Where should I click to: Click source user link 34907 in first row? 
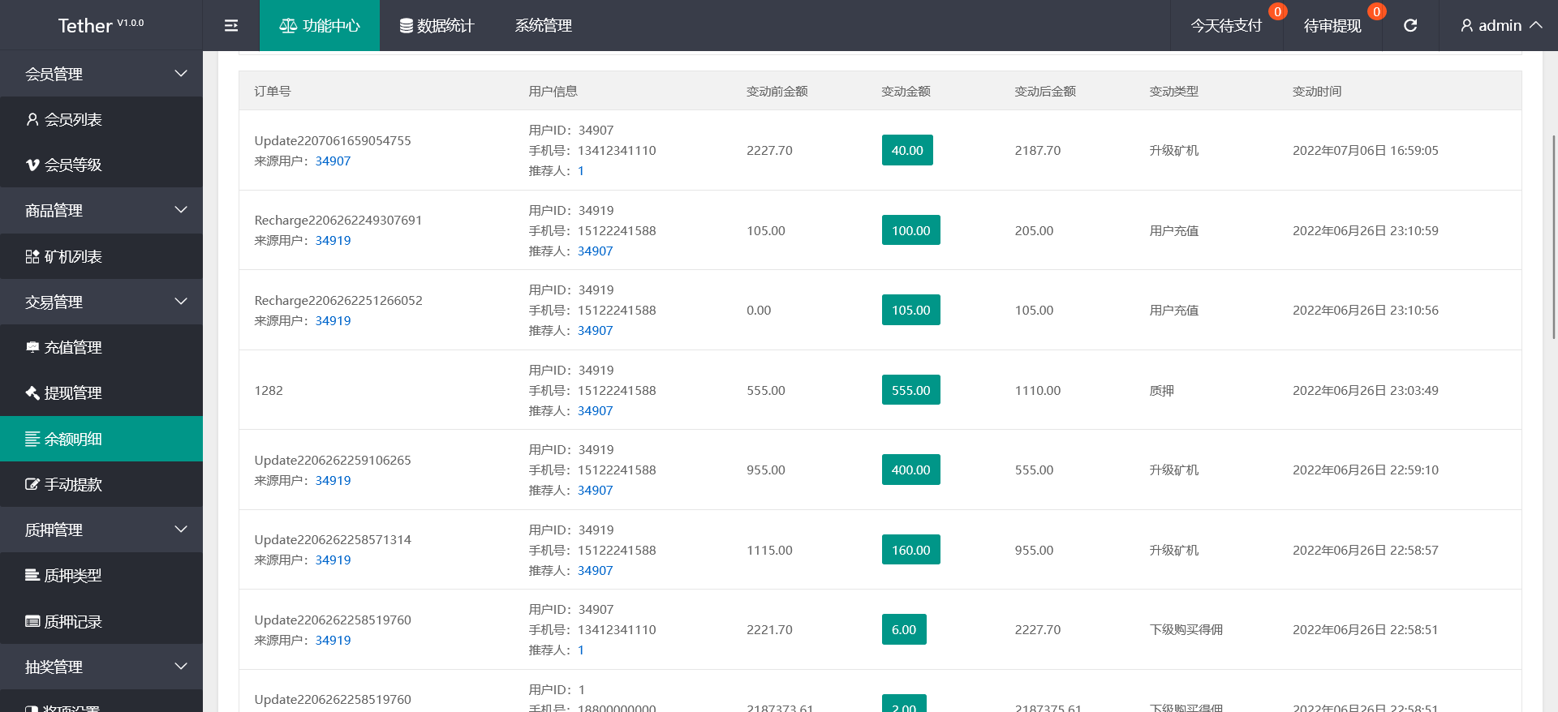point(333,161)
